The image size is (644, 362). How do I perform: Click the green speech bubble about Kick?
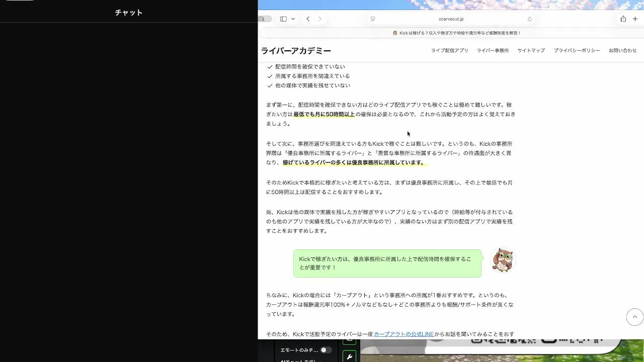click(387, 263)
